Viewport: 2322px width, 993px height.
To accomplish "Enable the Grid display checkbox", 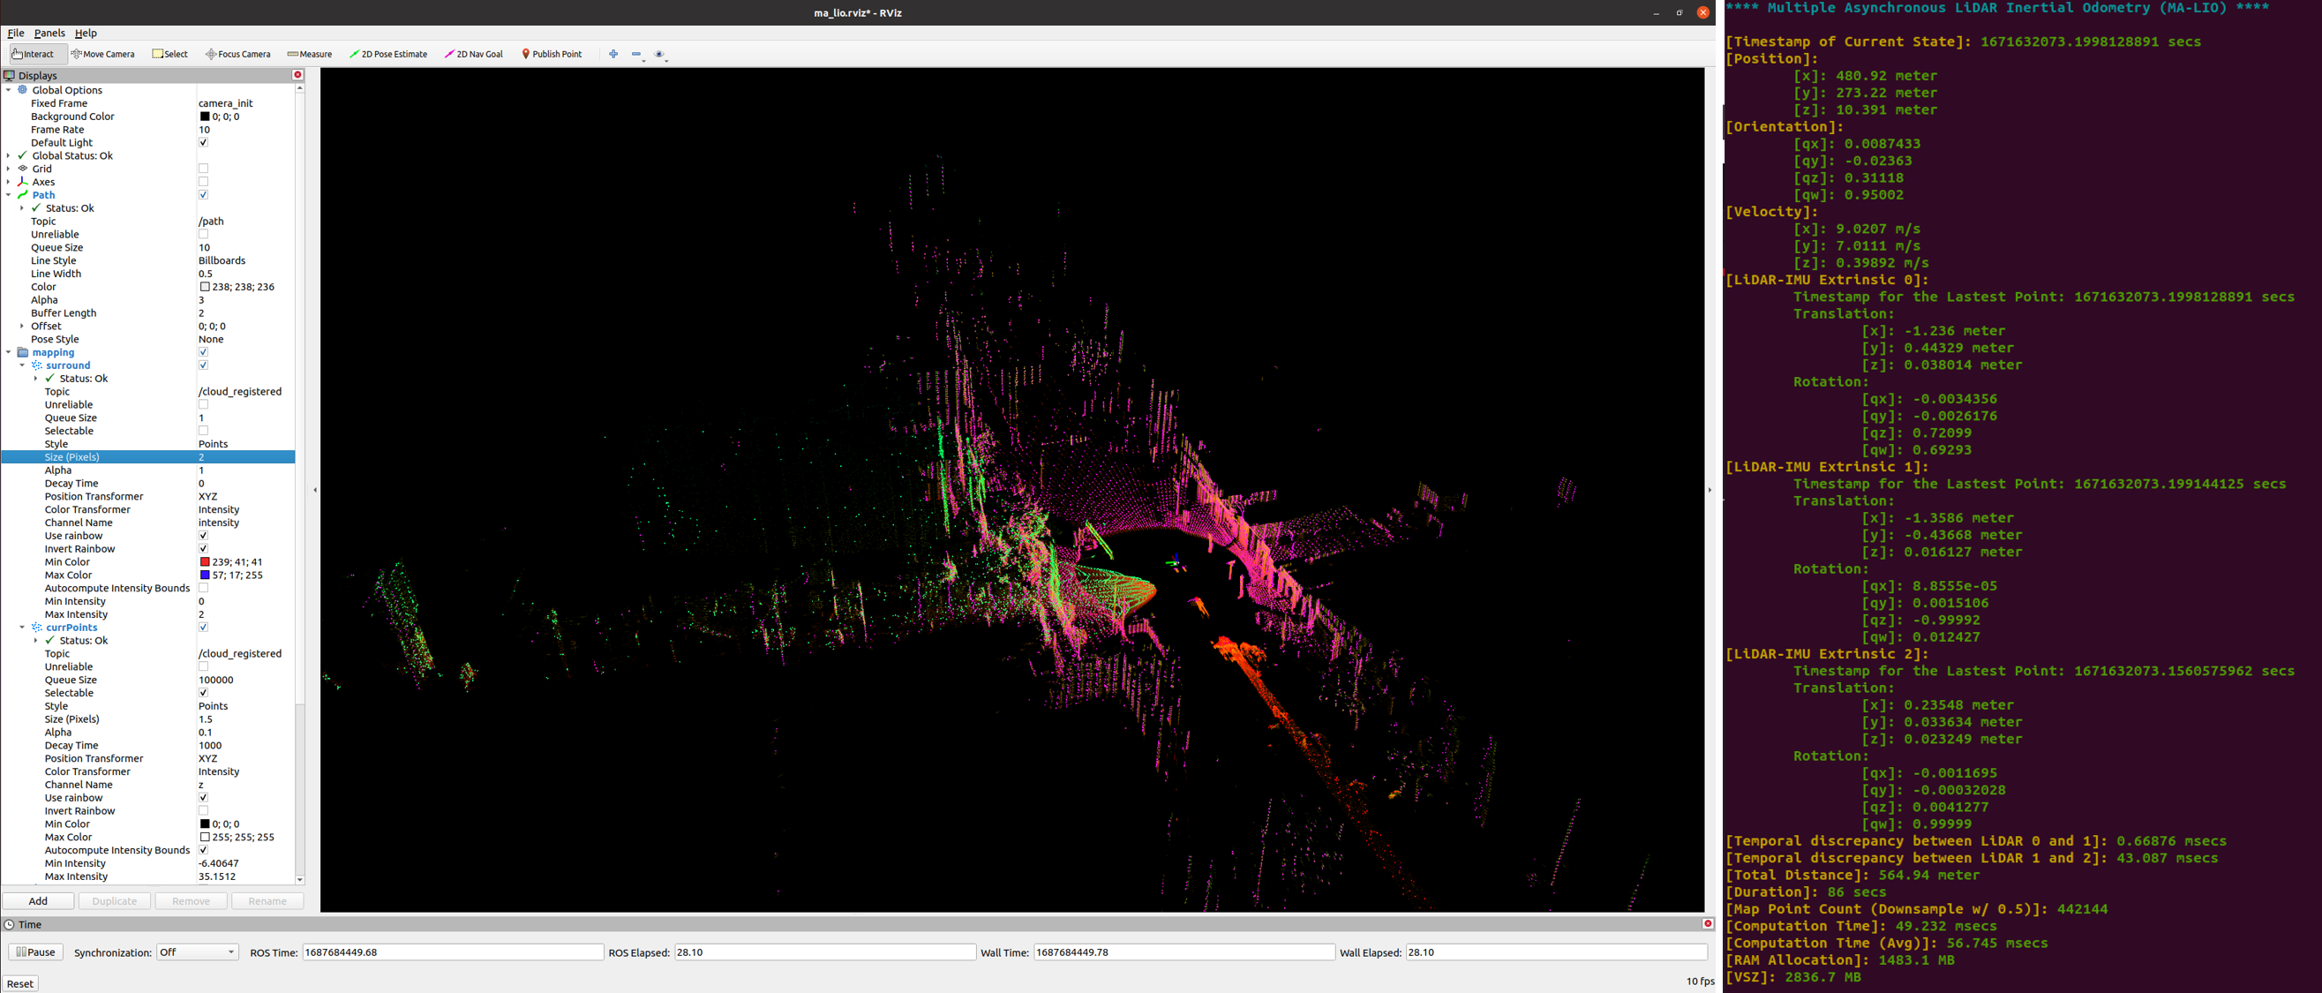I will (x=203, y=169).
